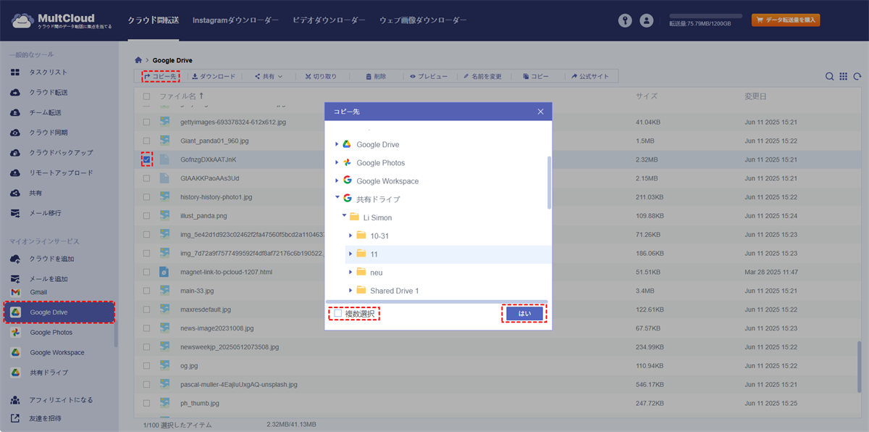Close the コピー先 dialog
Screen dimensions: 869x432
coord(540,112)
